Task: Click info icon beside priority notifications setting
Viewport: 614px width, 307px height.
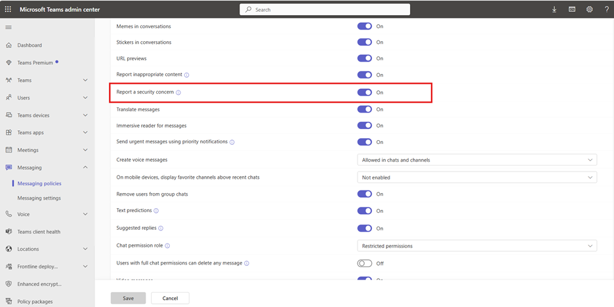Action: point(232,142)
